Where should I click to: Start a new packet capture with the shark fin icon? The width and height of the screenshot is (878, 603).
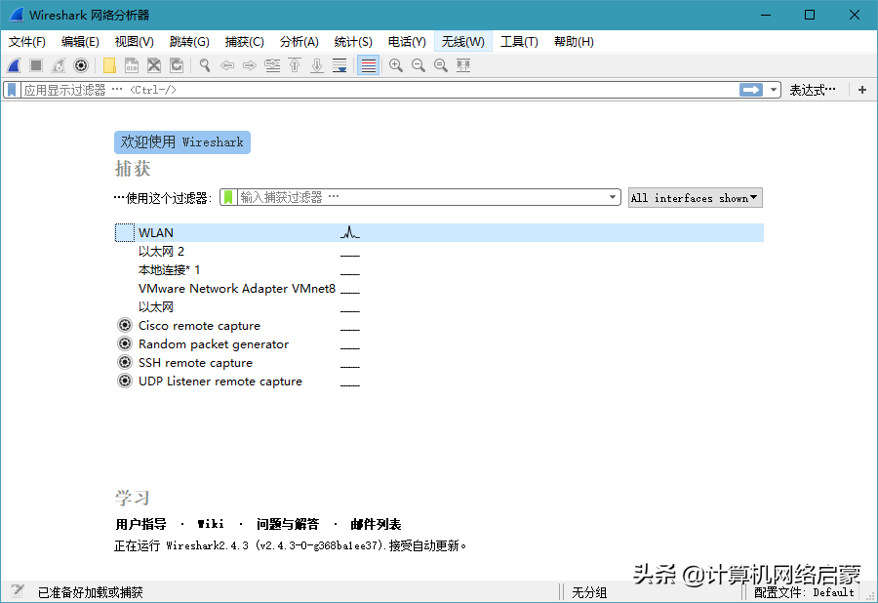click(x=12, y=65)
